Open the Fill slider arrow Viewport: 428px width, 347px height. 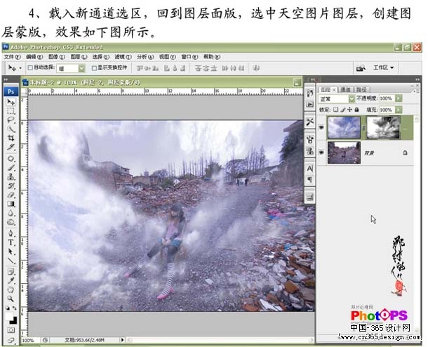(399, 110)
